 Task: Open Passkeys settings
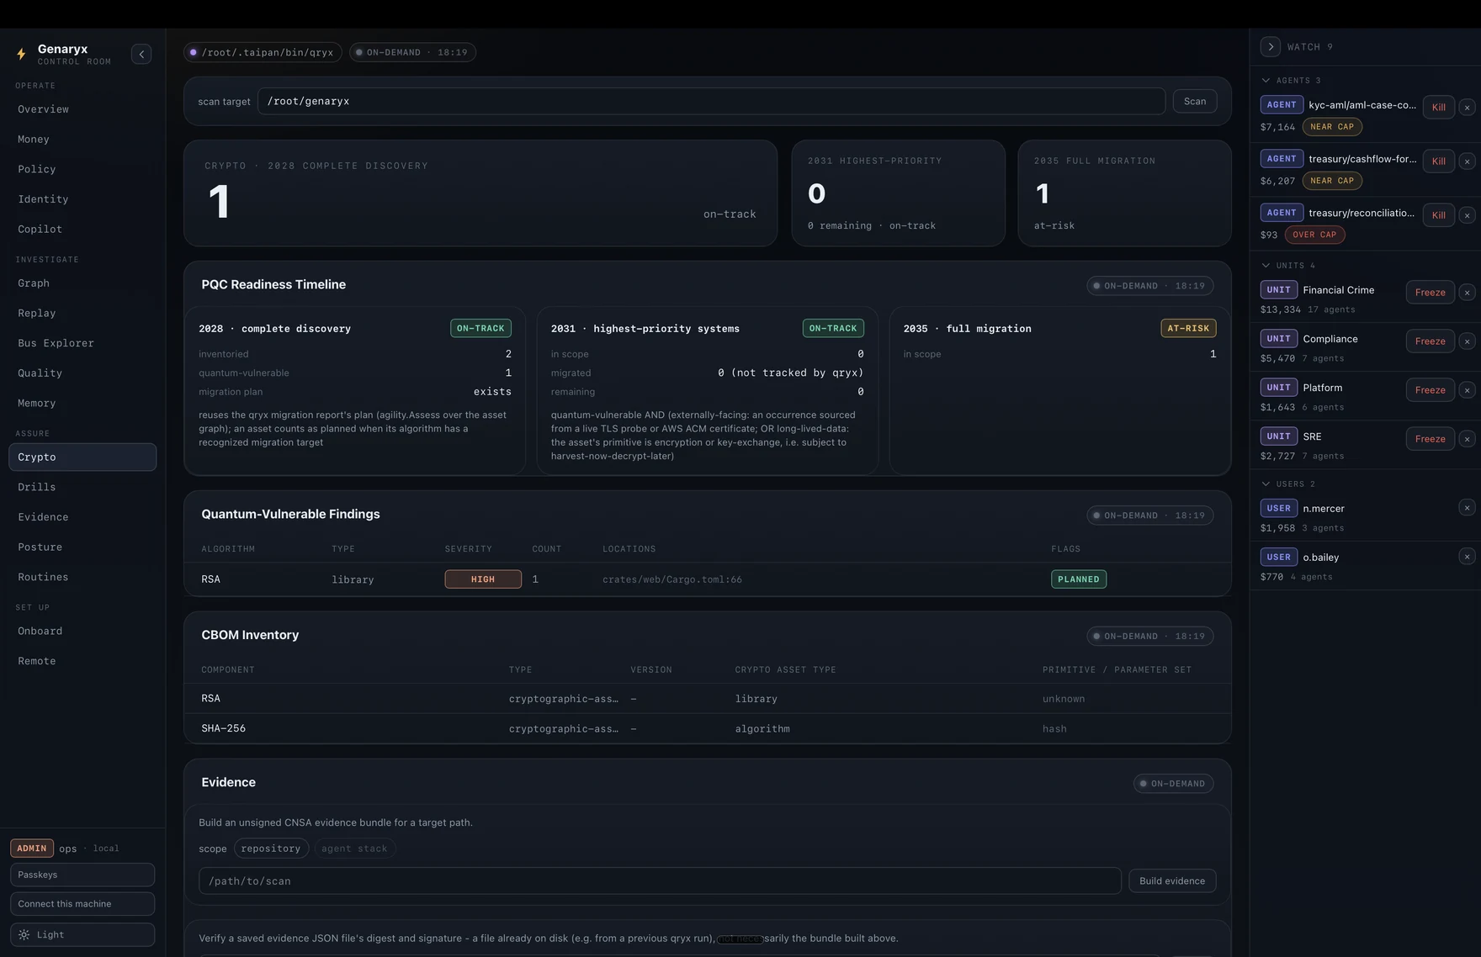[x=82, y=875]
